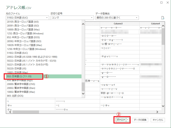171x128 pixels.
Task: Click the データの変換 button
Action: point(140,120)
